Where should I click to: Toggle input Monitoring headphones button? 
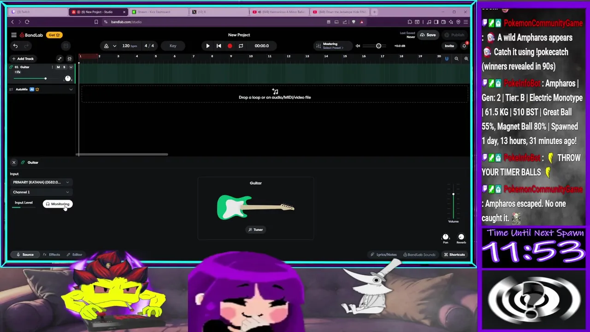point(58,204)
